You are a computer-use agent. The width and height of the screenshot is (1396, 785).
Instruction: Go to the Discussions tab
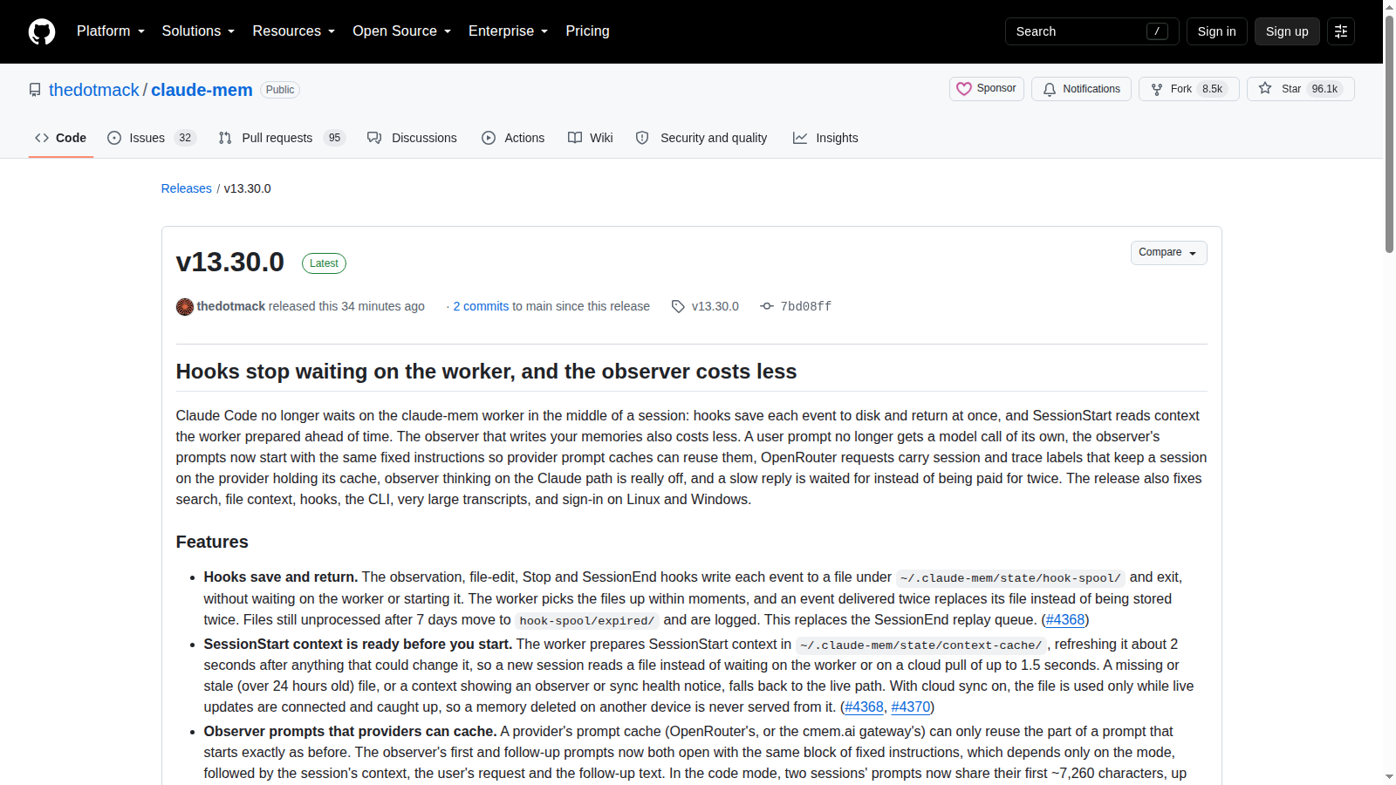click(x=412, y=138)
